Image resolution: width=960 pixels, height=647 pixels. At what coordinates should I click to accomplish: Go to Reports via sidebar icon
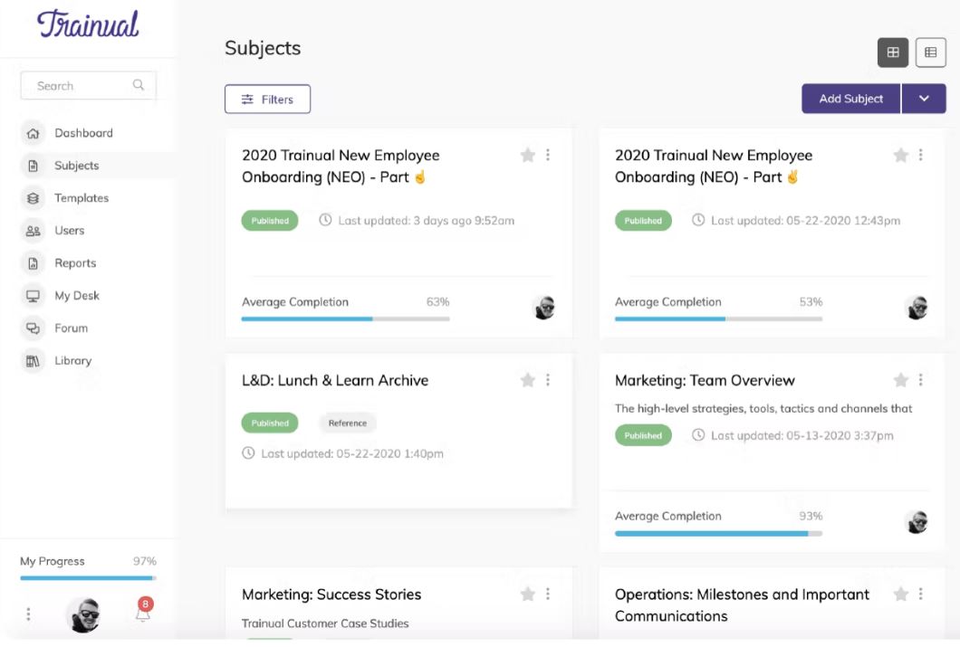coord(33,263)
